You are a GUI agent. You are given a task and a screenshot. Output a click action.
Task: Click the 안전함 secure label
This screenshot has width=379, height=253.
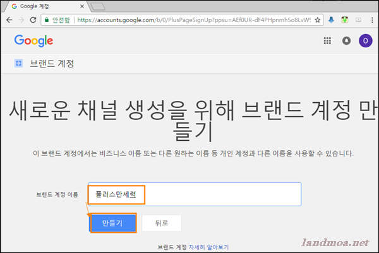coord(61,20)
